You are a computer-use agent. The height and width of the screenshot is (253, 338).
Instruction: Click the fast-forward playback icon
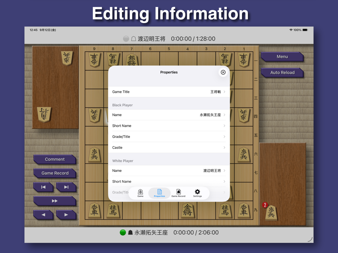55,201
